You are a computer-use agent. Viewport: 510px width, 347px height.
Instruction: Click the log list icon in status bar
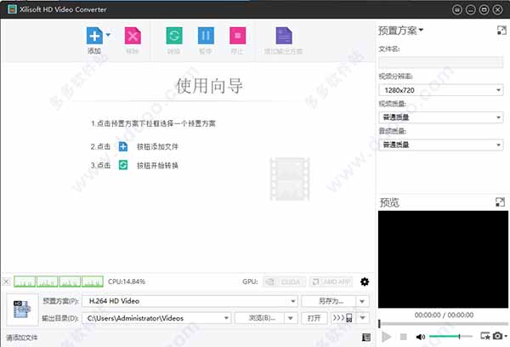[x=366, y=338]
